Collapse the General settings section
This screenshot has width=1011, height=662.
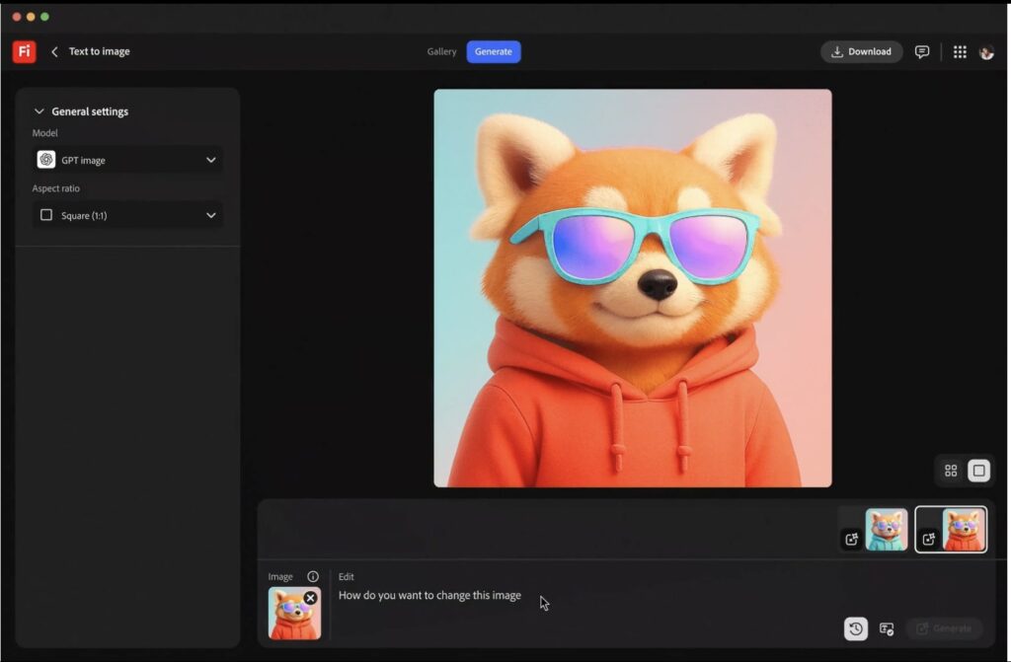pyautogui.click(x=39, y=111)
